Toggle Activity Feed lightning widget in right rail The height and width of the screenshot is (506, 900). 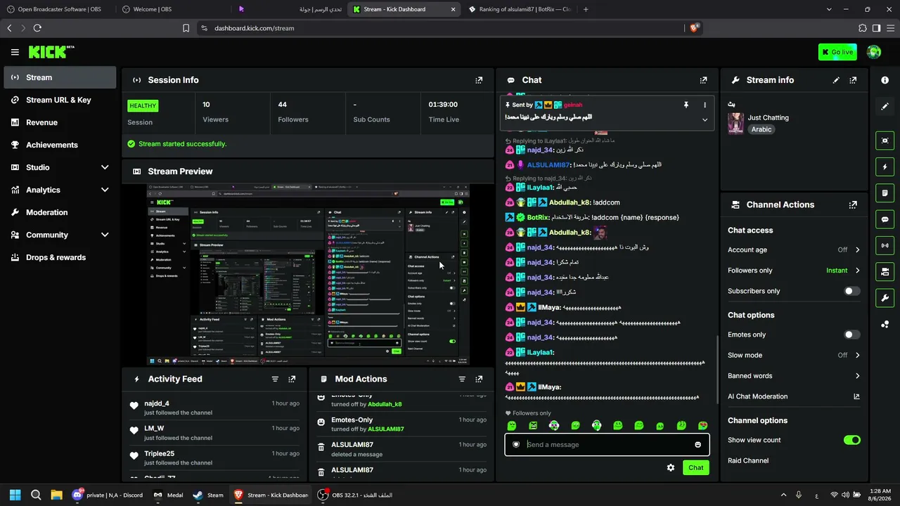885,167
